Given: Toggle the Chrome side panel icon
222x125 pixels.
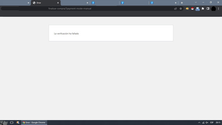Looking at the screenshot, I should [x=208, y=9].
